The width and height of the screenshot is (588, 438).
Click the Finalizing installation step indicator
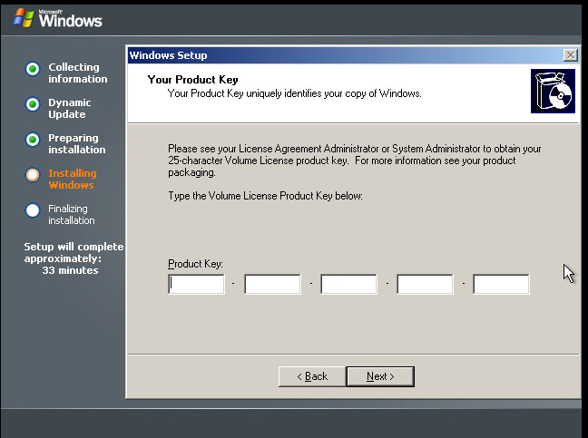33,209
